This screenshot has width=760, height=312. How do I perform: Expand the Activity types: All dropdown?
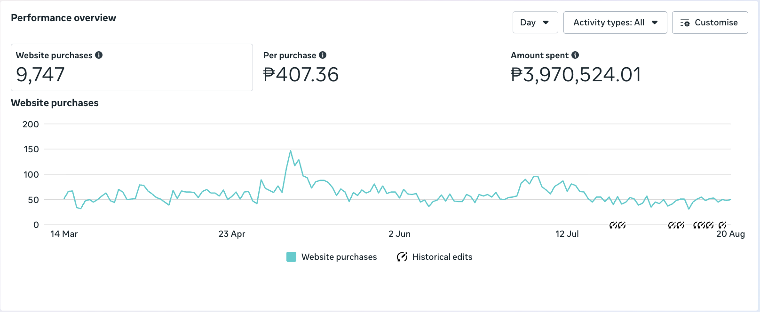615,23
